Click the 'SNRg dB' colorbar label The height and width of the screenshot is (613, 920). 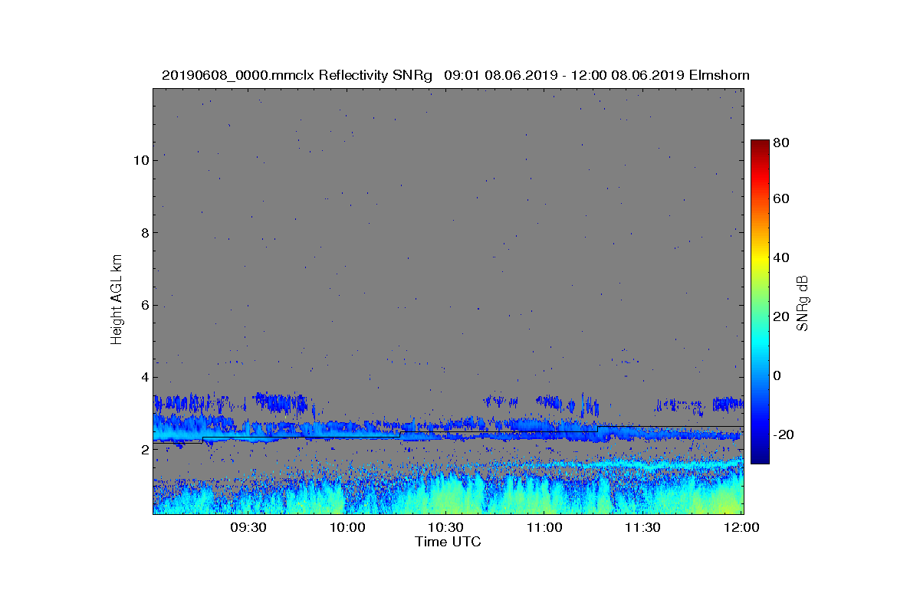[x=803, y=303]
